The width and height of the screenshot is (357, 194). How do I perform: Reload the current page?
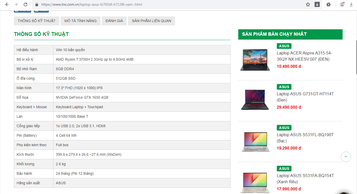25,4
